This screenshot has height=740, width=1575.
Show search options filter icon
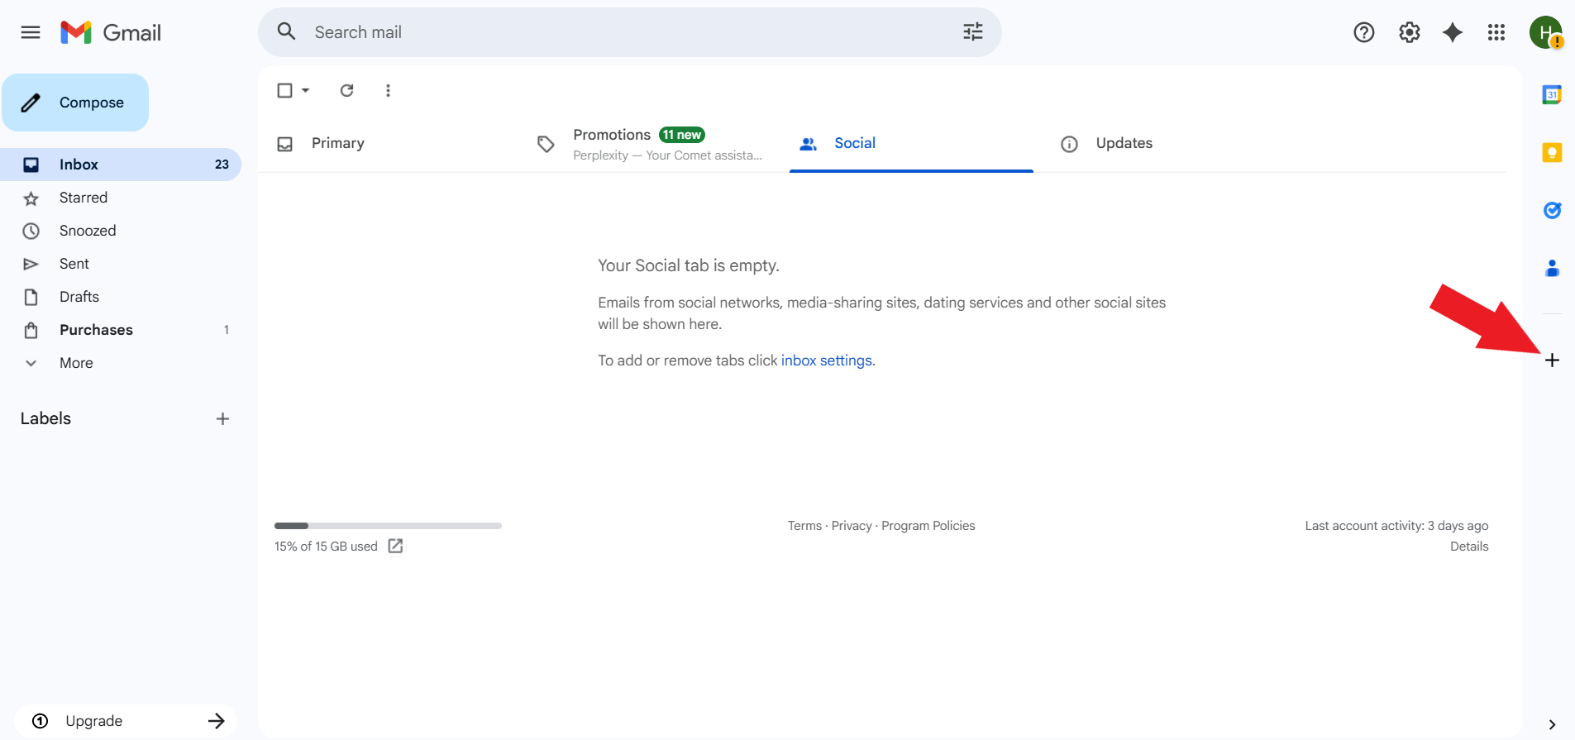(x=972, y=31)
